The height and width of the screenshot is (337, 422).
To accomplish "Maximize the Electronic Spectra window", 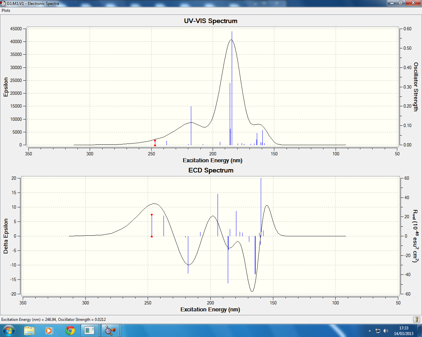I will (x=400, y=3).
